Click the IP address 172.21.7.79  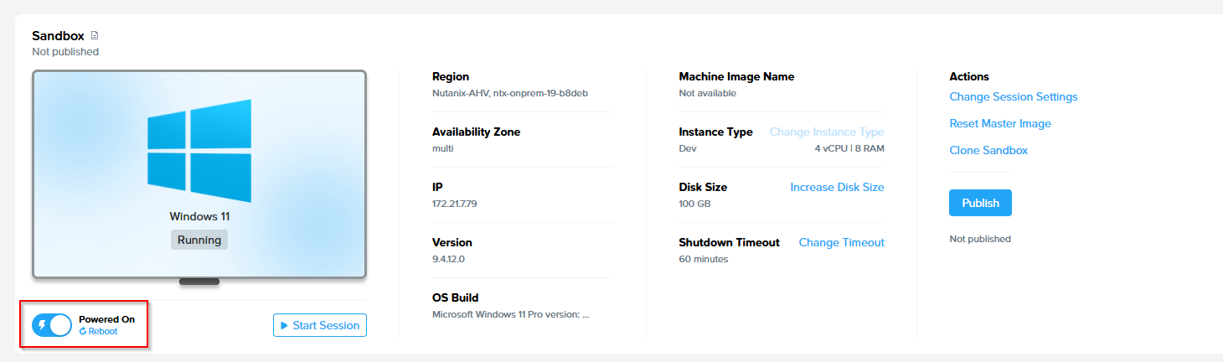[x=454, y=204]
